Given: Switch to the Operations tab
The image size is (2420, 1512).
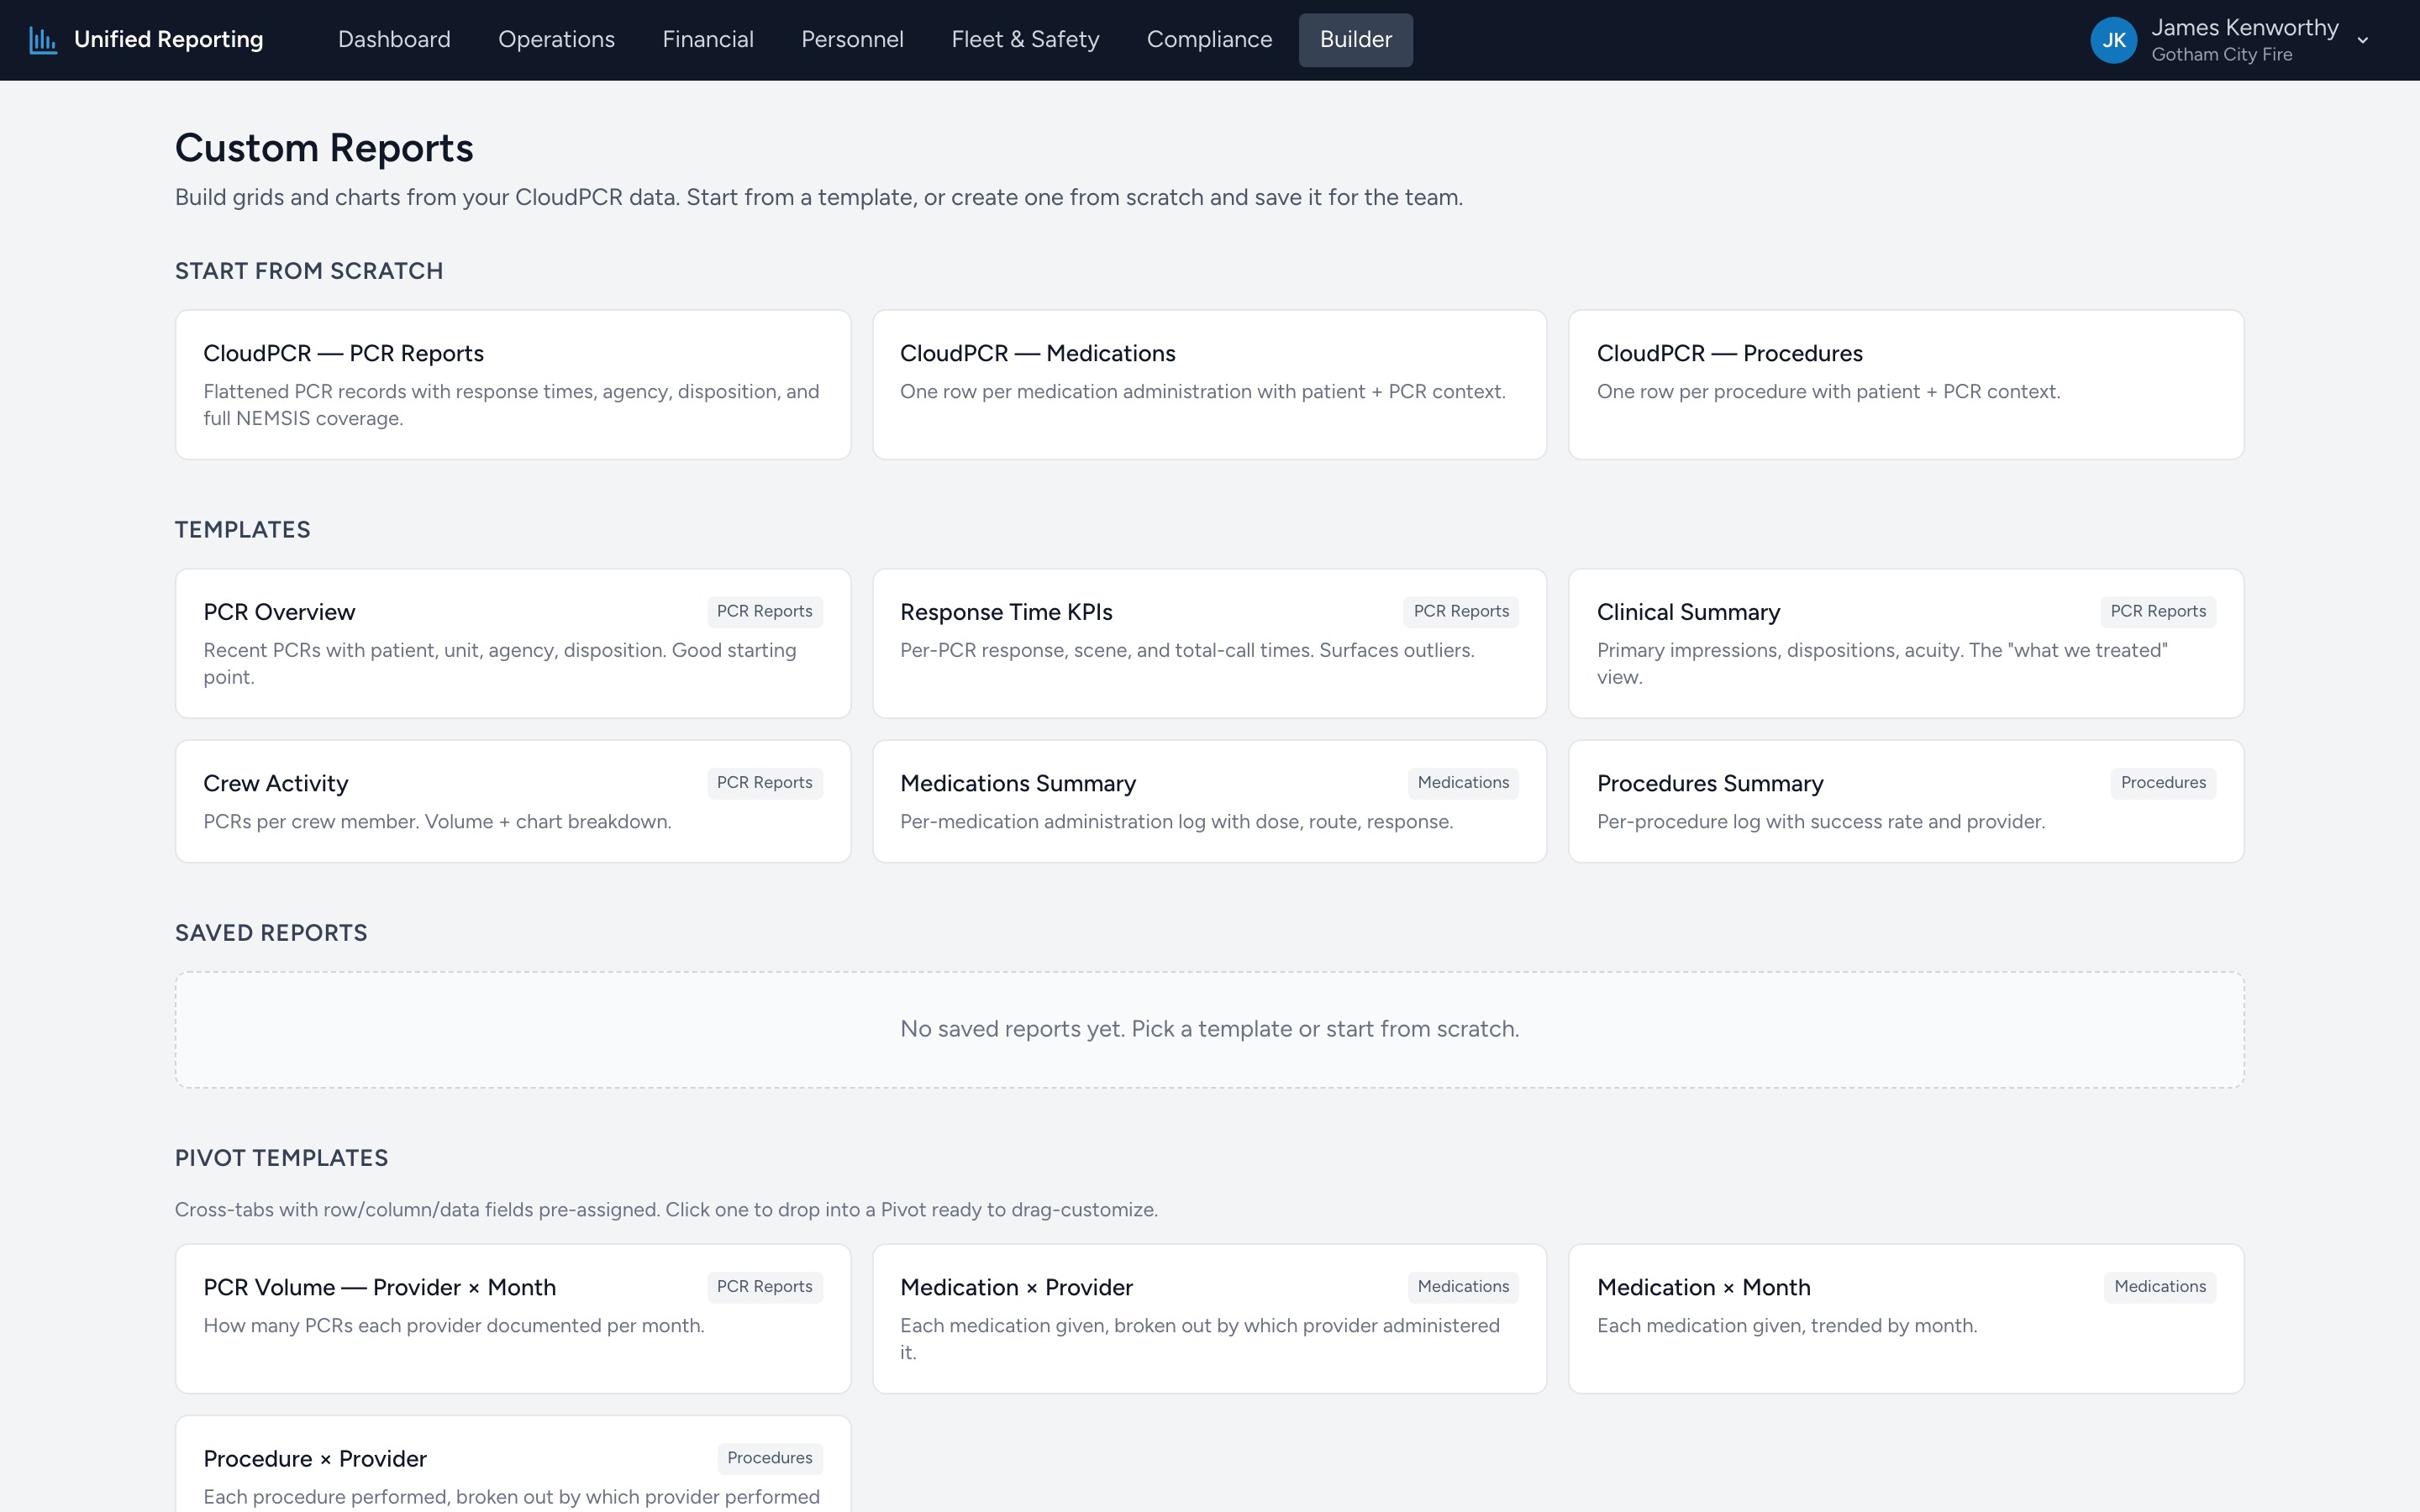Looking at the screenshot, I should tap(556, 40).
